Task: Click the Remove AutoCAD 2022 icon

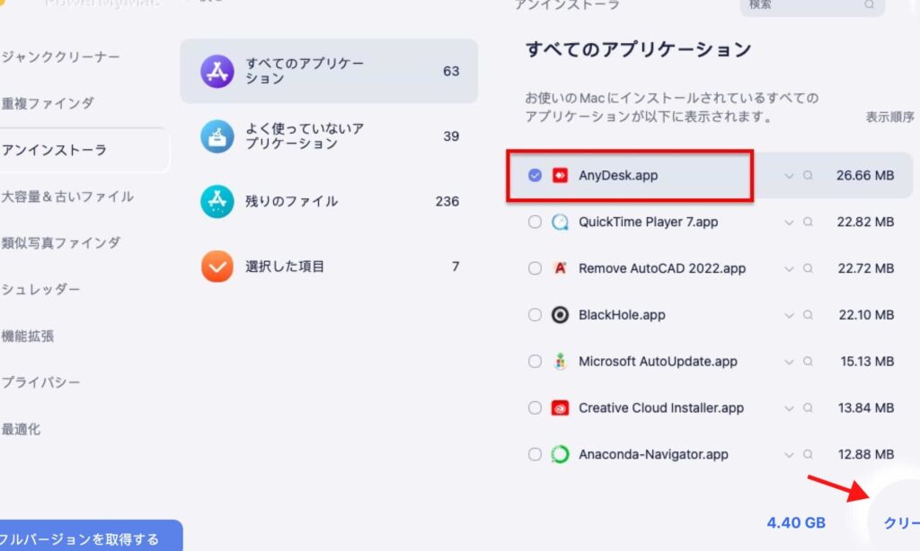Action: point(561,268)
